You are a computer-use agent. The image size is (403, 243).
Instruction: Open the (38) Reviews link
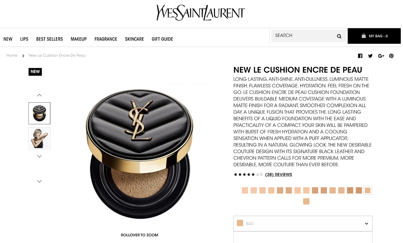tap(279, 174)
